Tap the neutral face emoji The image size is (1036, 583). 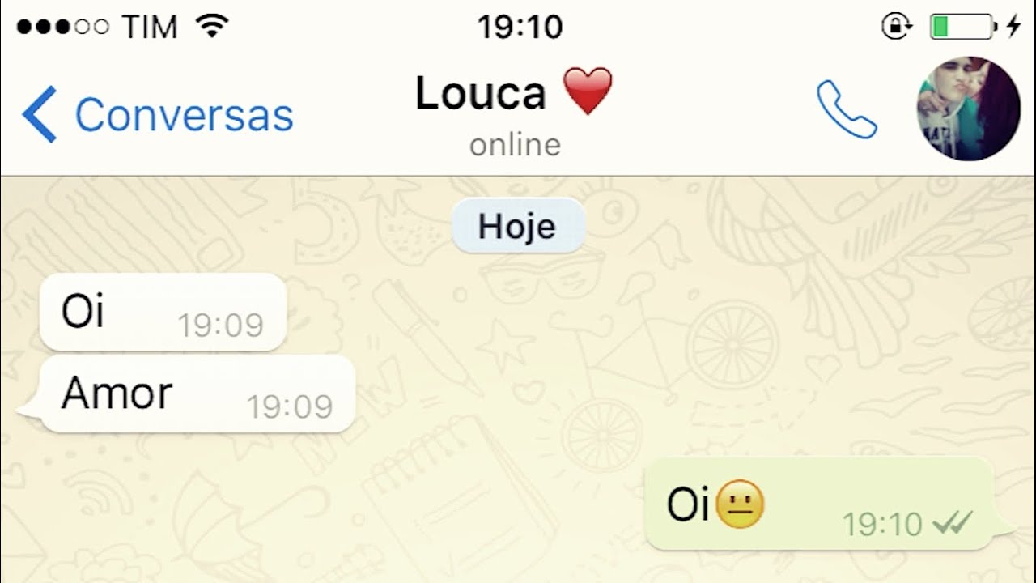[740, 504]
